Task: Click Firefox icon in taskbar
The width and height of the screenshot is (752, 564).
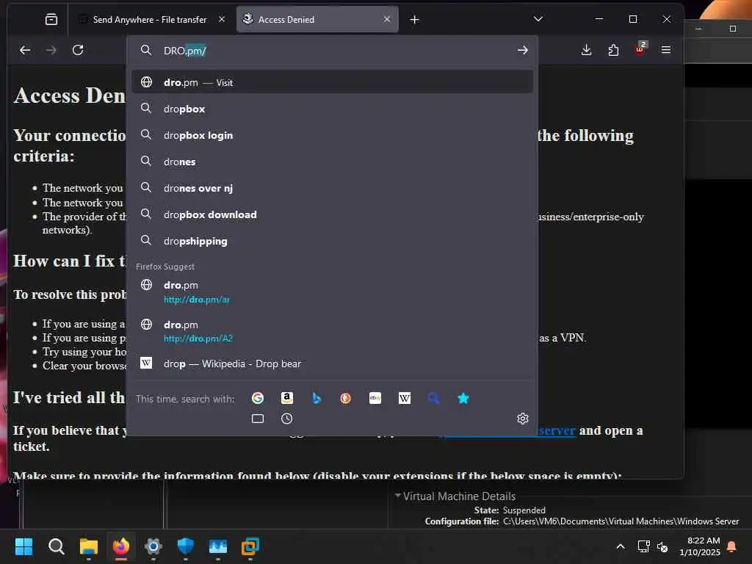Action: click(121, 546)
